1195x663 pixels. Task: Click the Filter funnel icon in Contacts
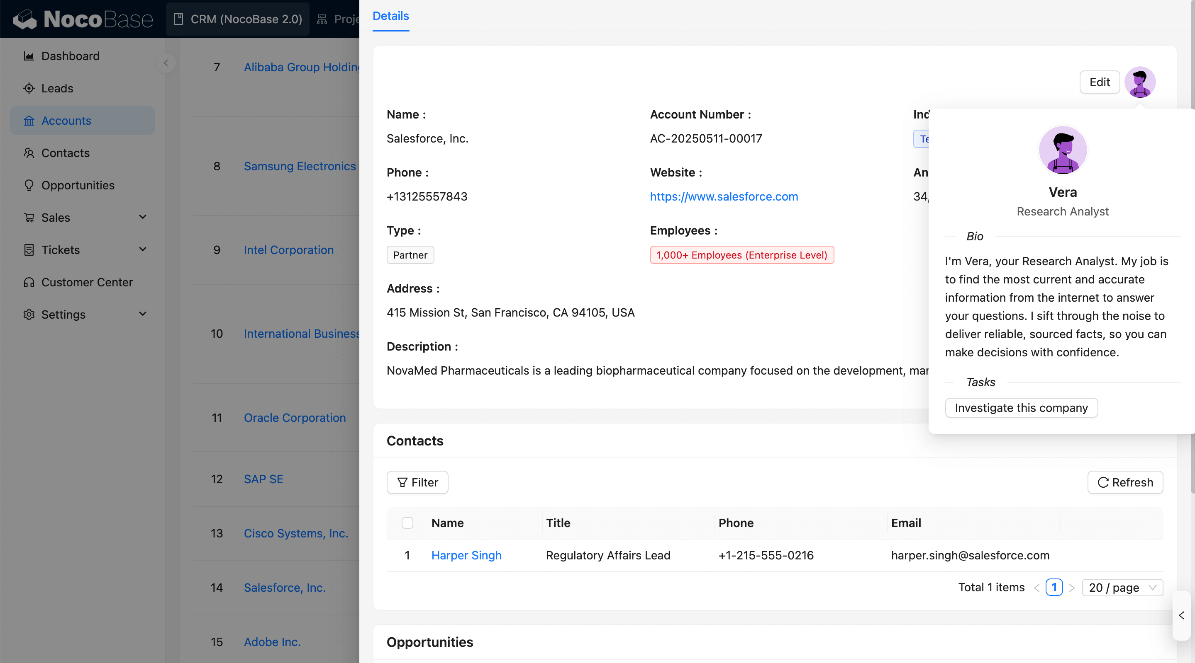[402, 482]
